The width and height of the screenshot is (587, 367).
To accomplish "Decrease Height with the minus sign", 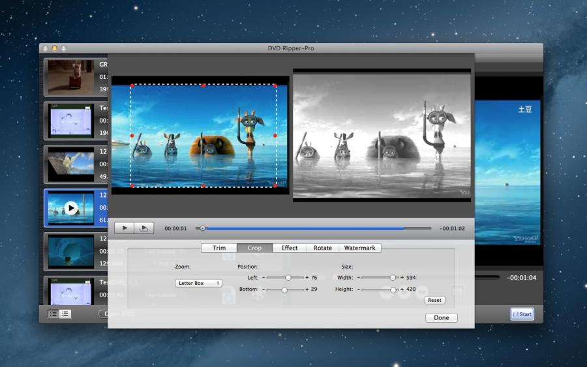I will pos(359,289).
